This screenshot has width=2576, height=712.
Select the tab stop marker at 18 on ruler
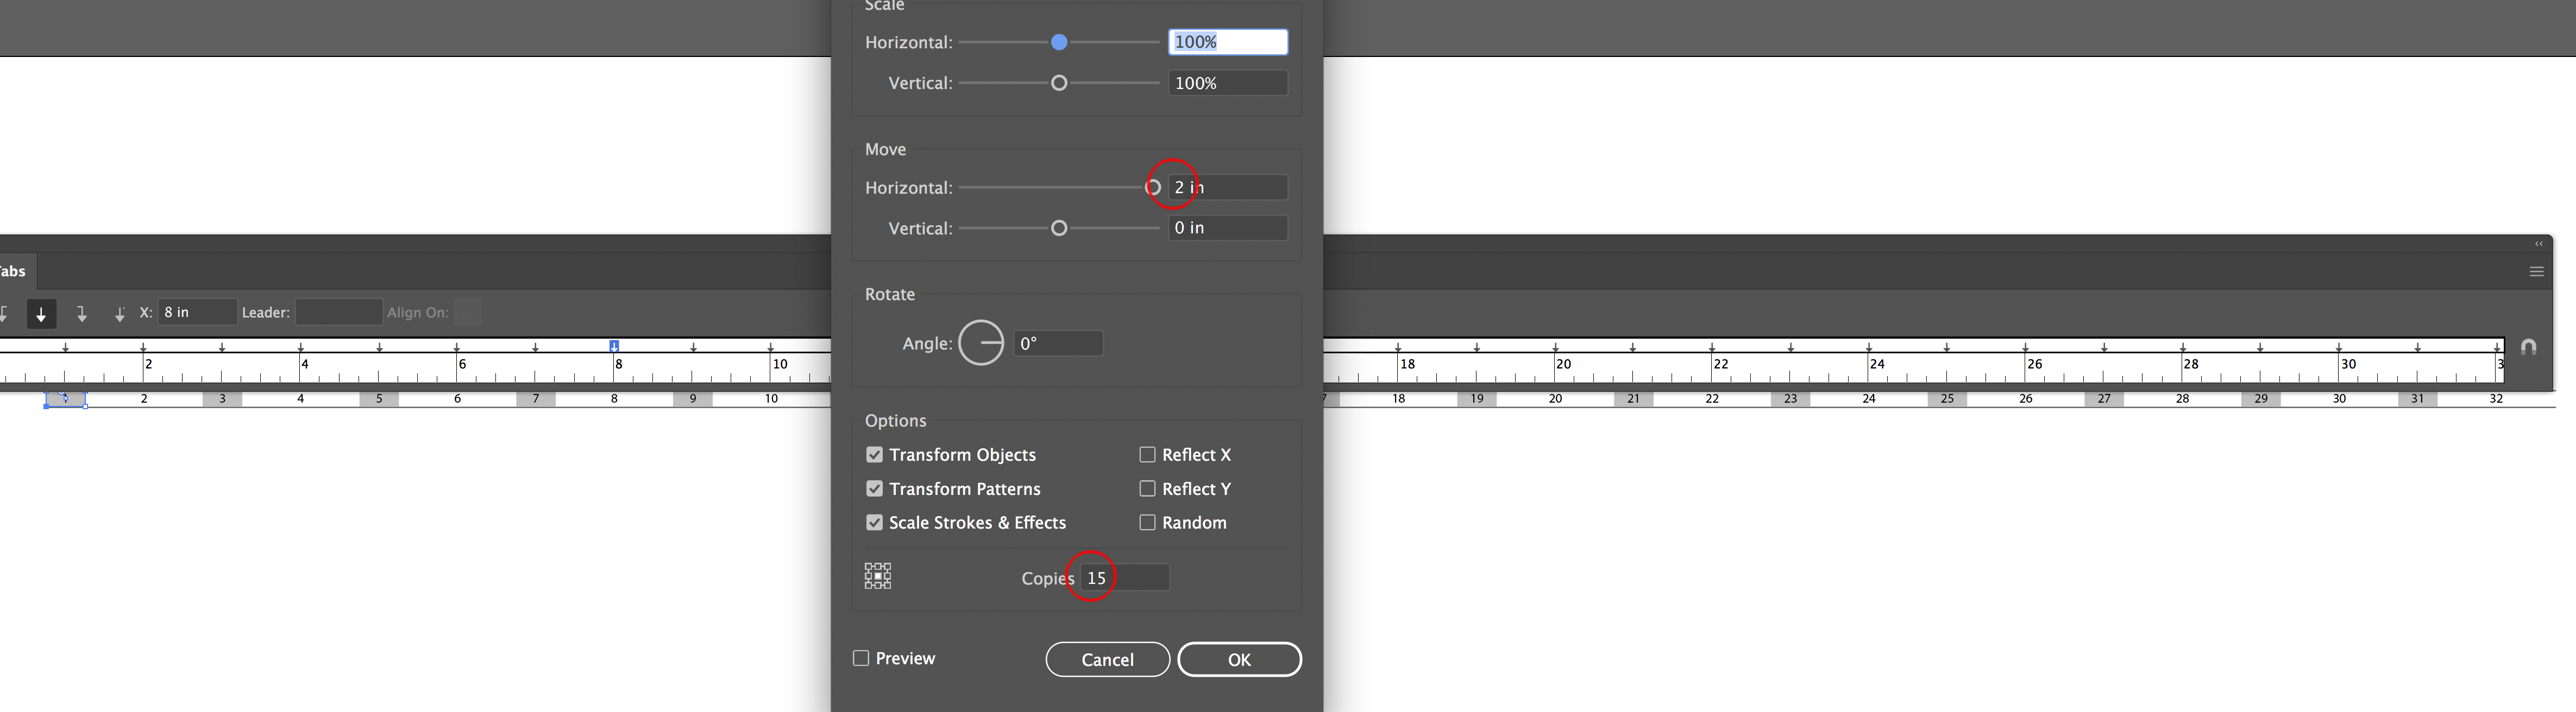[x=1398, y=347]
